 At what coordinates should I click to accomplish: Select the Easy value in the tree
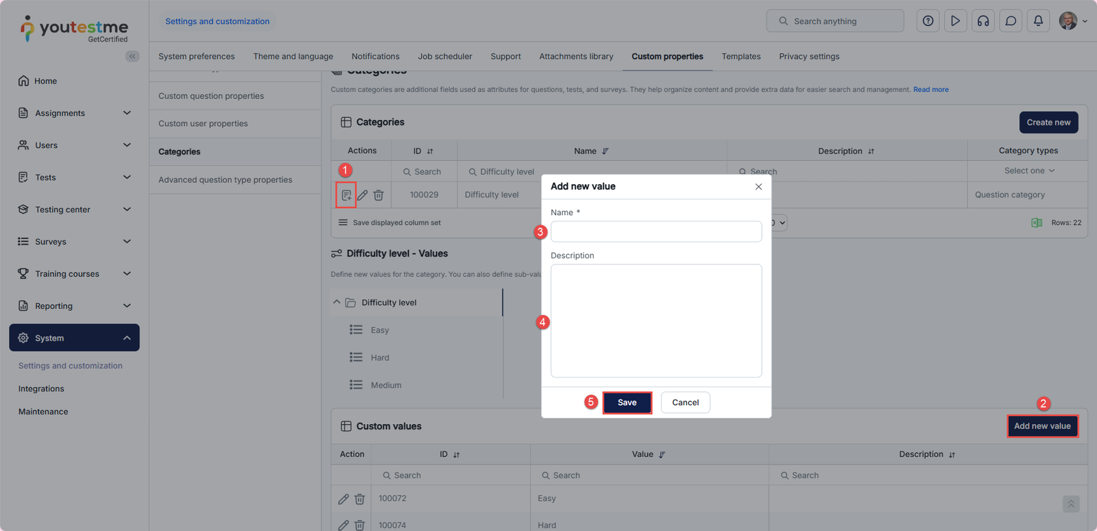[x=380, y=330]
